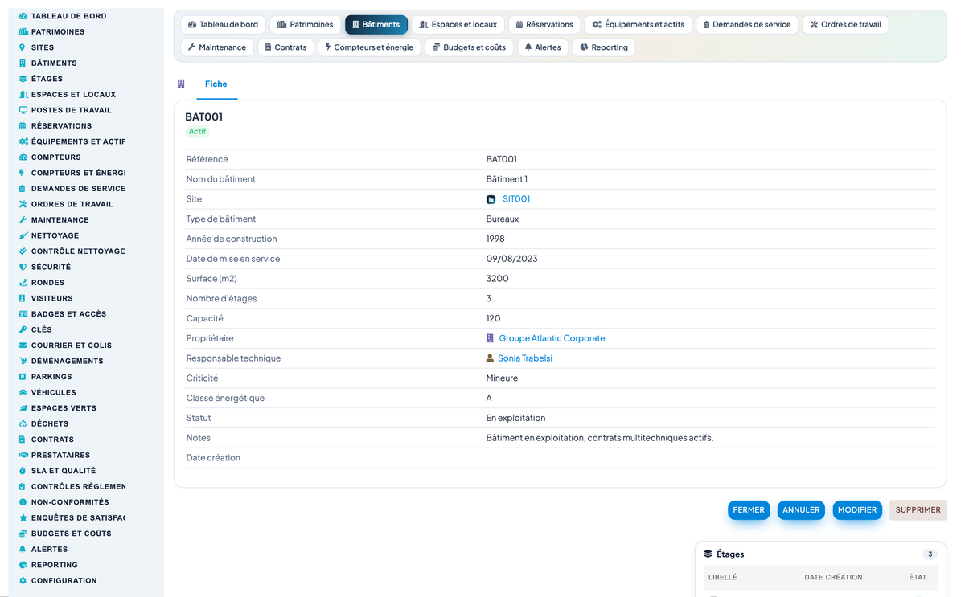Image resolution: width=965 pixels, height=597 pixels.
Task: Click the Modifier button
Action: coord(857,510)
